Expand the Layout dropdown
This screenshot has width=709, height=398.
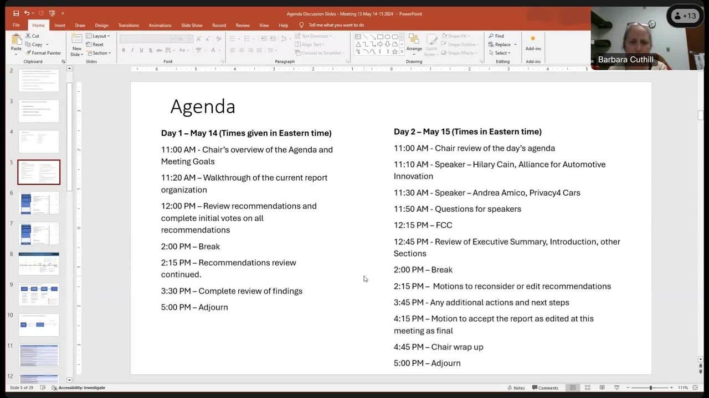point(98,36)
